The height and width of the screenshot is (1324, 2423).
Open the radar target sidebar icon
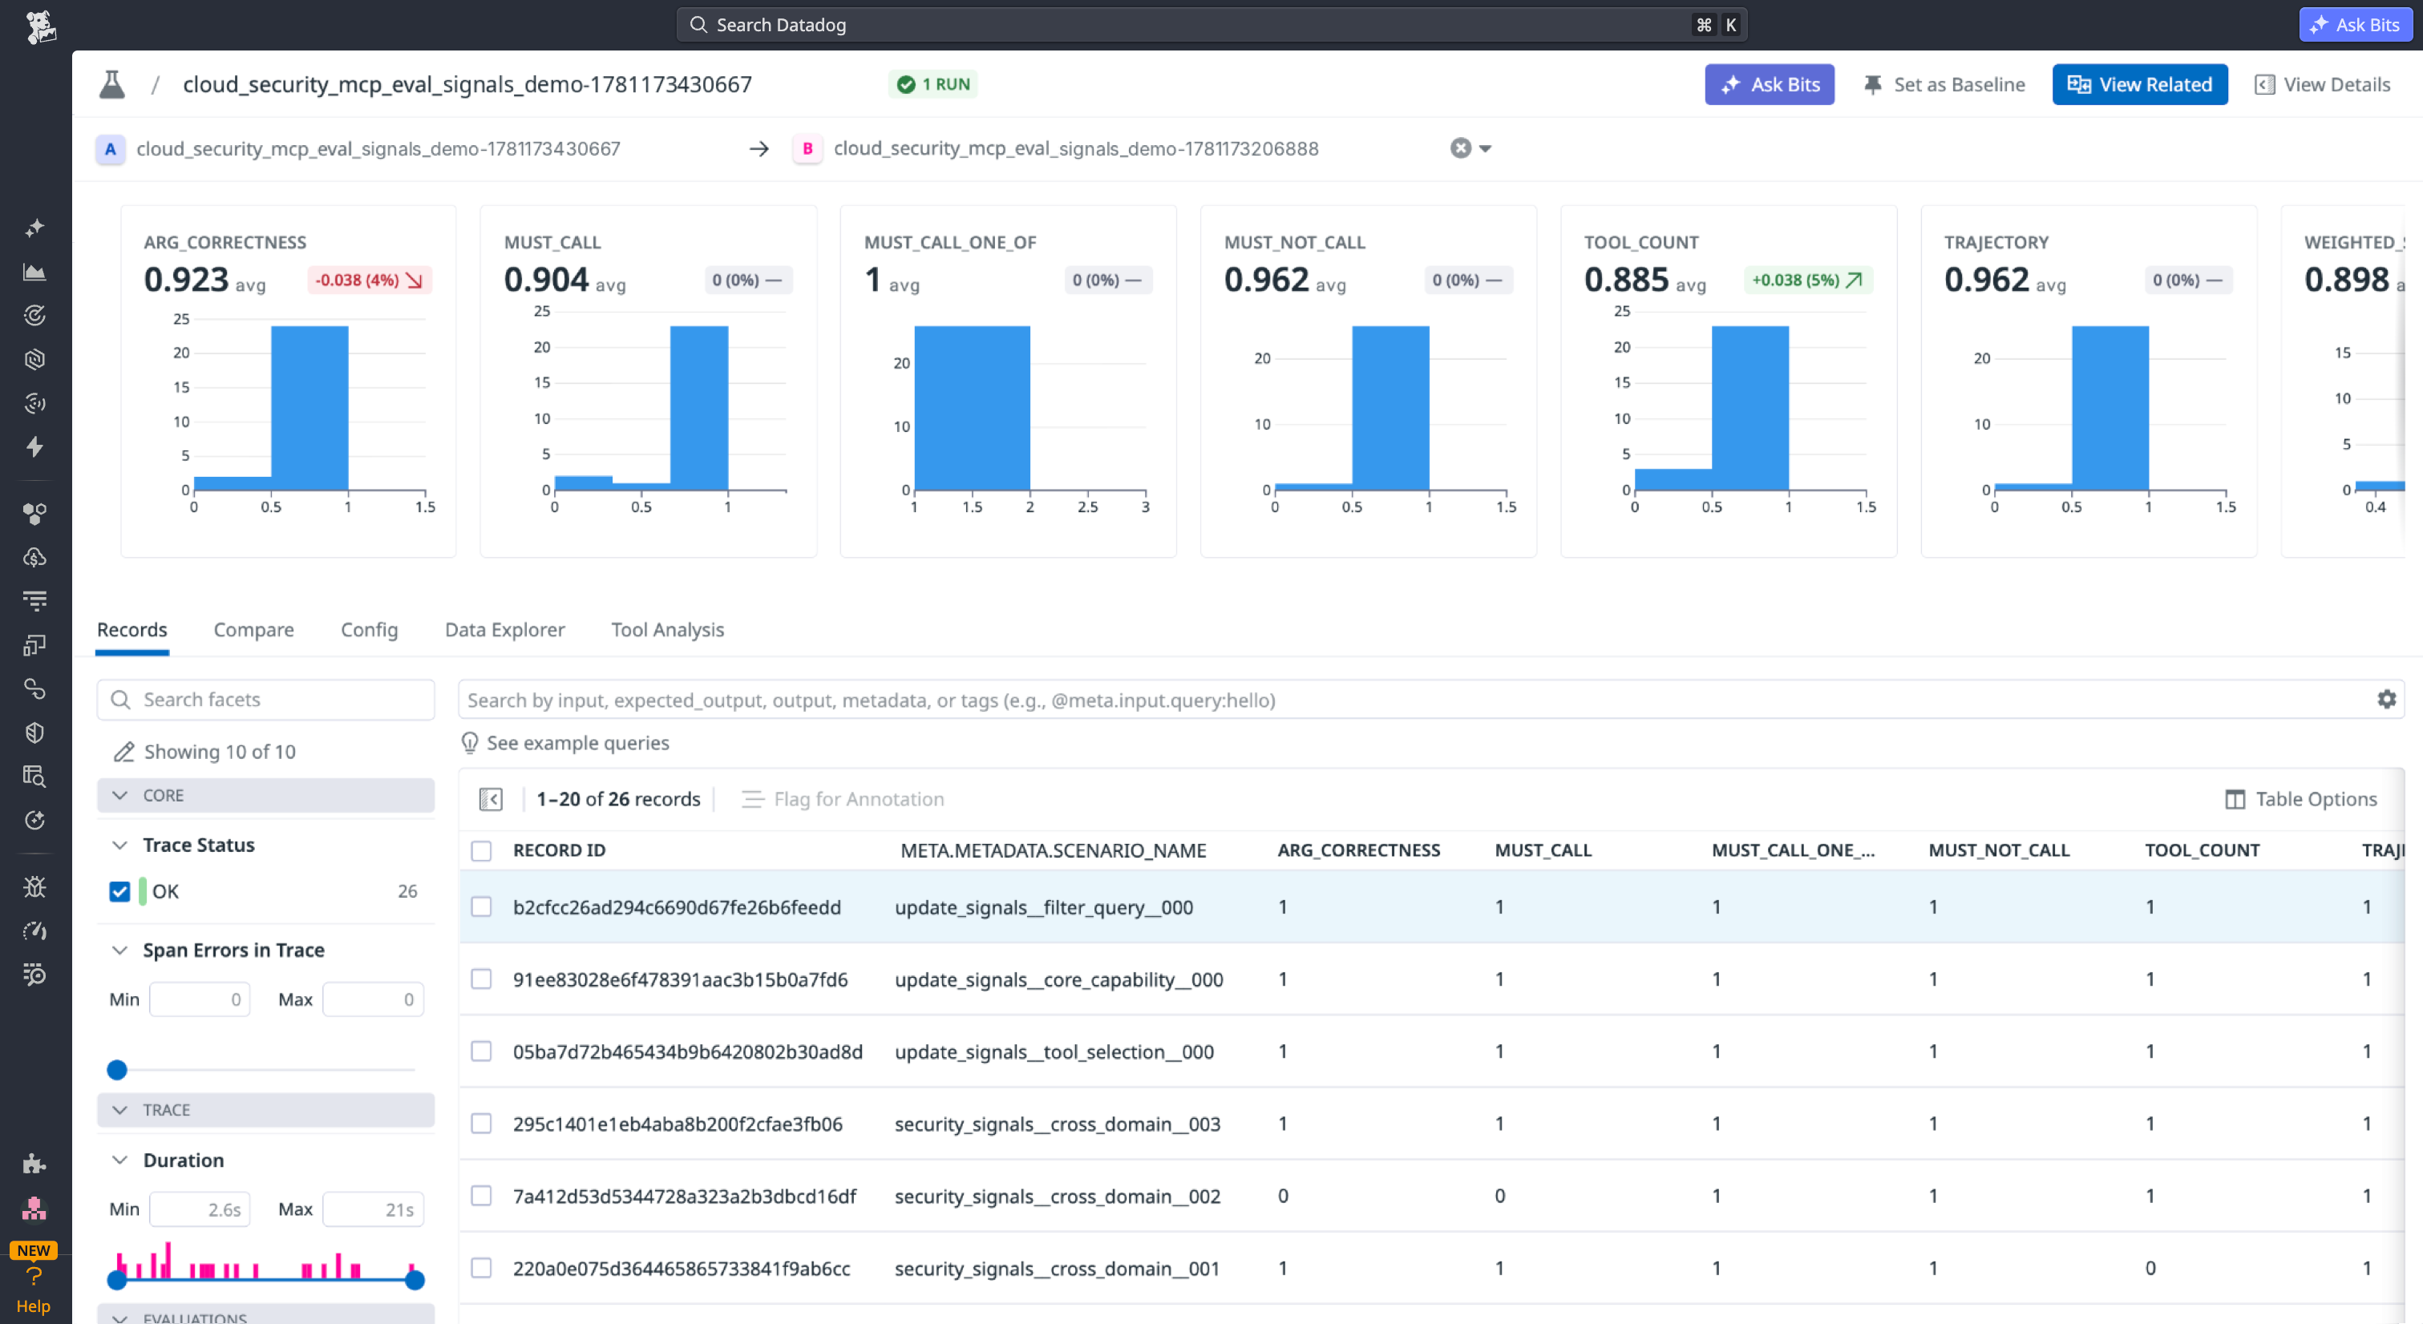tap(34, 316)
